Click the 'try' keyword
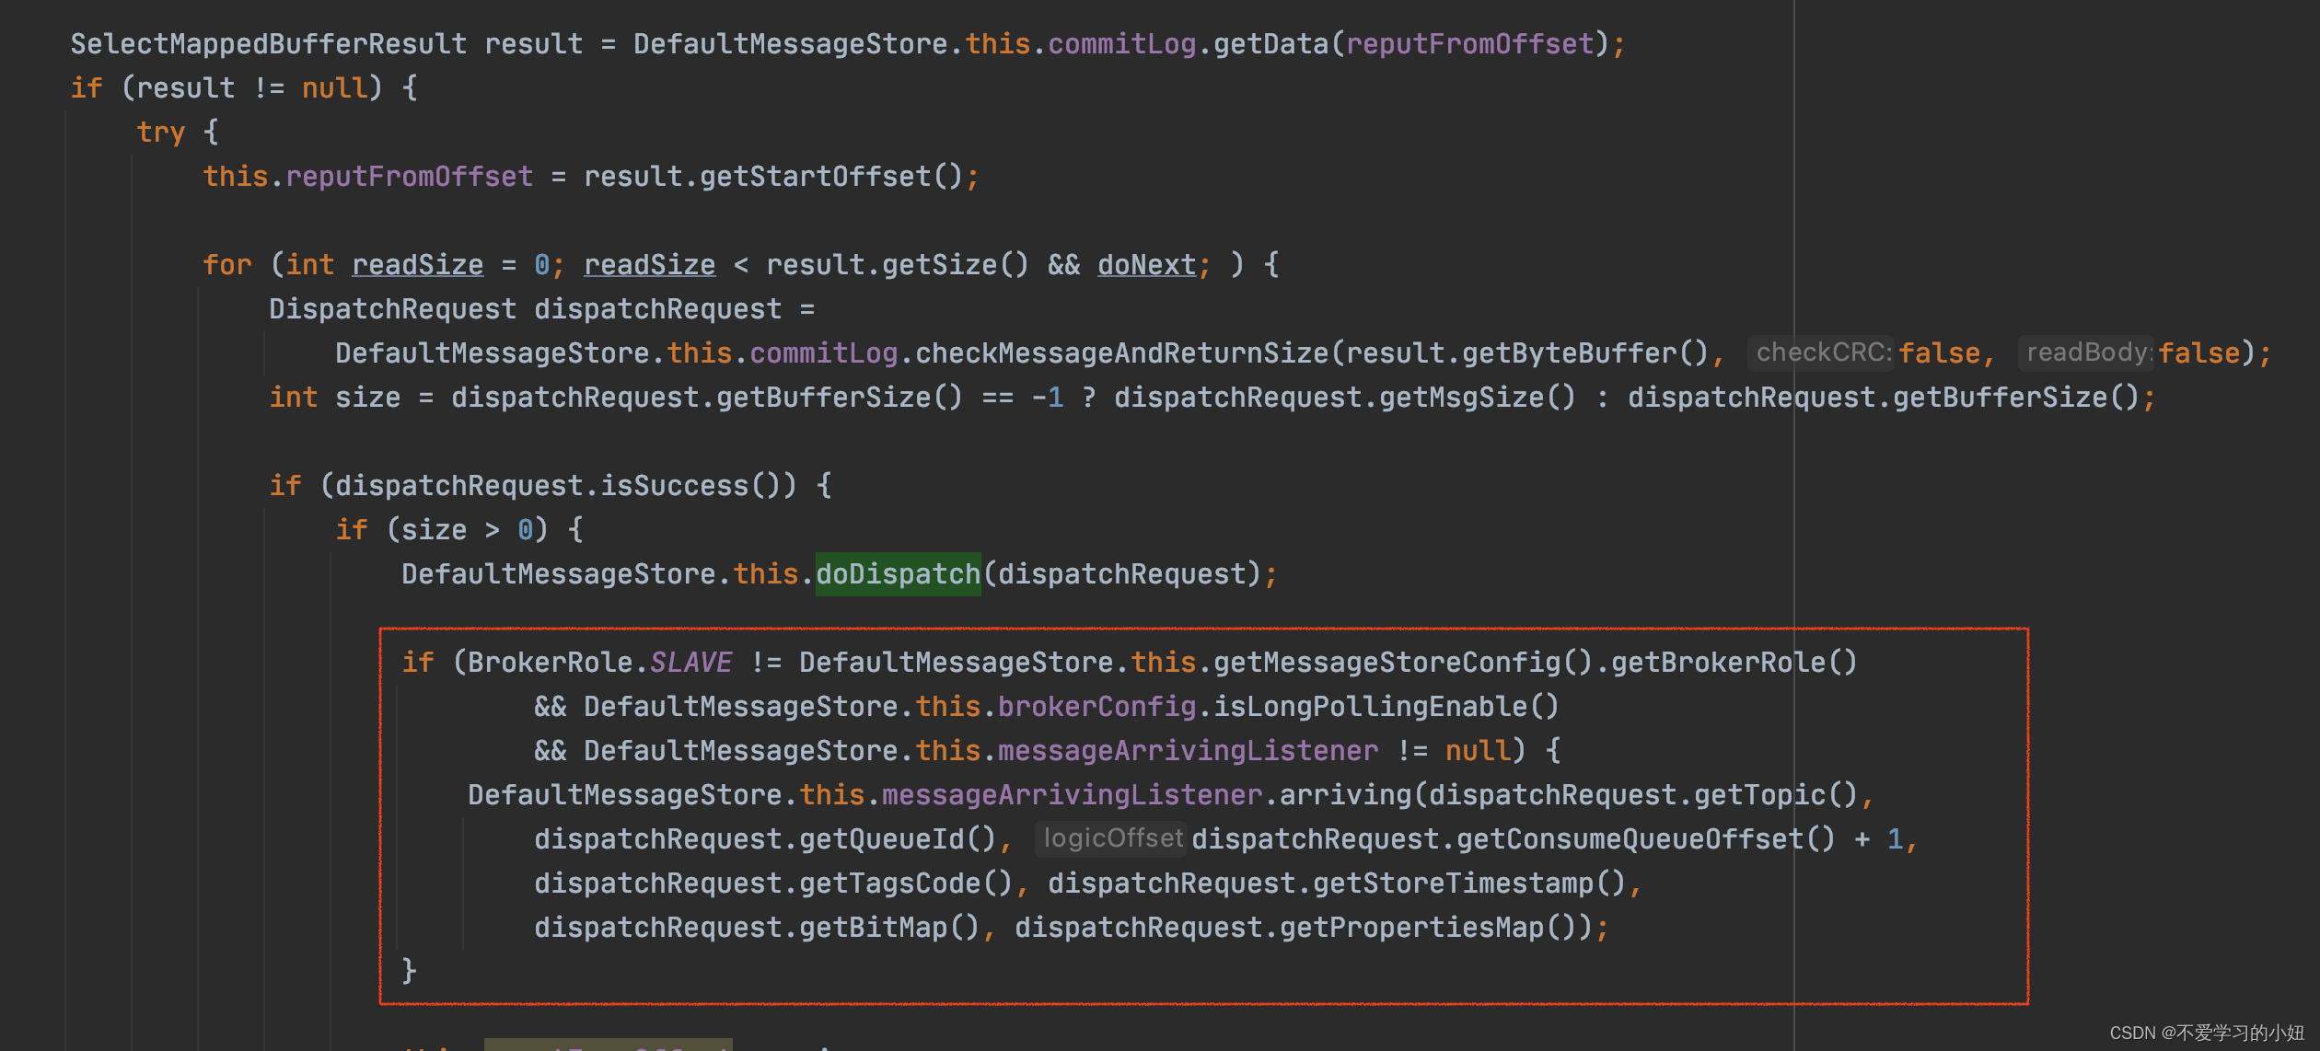Screen dimensions: 2320x1051 (161, 133)
